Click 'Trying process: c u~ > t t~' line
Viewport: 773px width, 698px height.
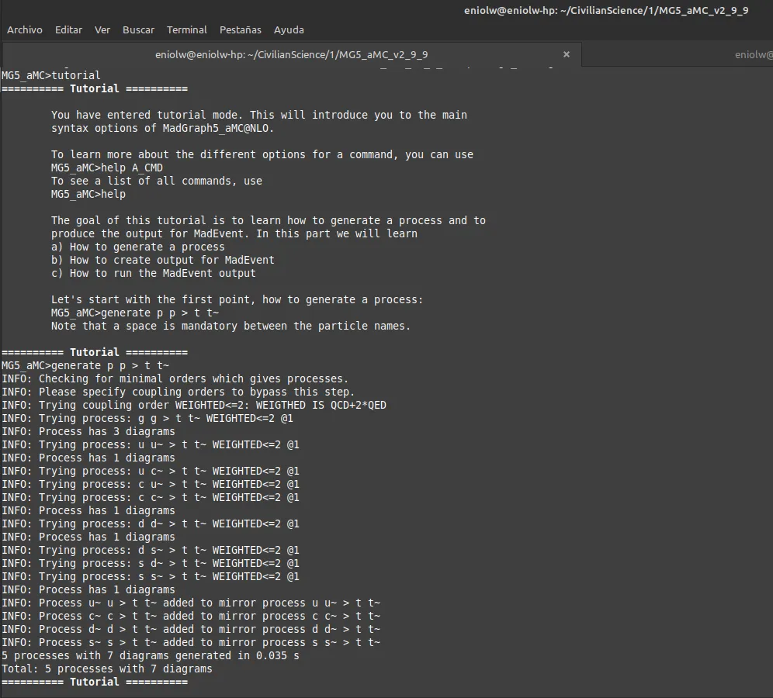coord(151,485)
